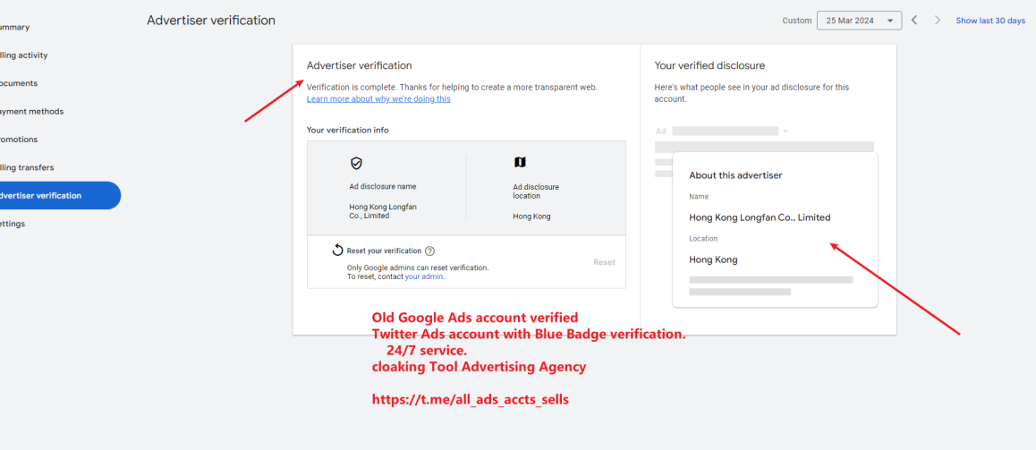Open the 25 Mar 2024 date dropdown
The width and height of the screenshot is (1036, 450).
[859, 21]
